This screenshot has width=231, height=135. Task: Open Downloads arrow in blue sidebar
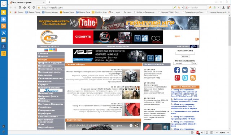coord(4,19)
